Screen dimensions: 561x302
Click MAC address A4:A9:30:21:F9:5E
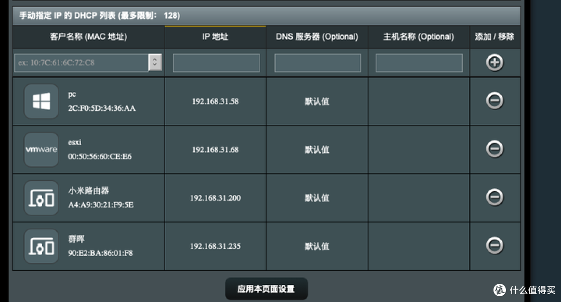point(101,205)
